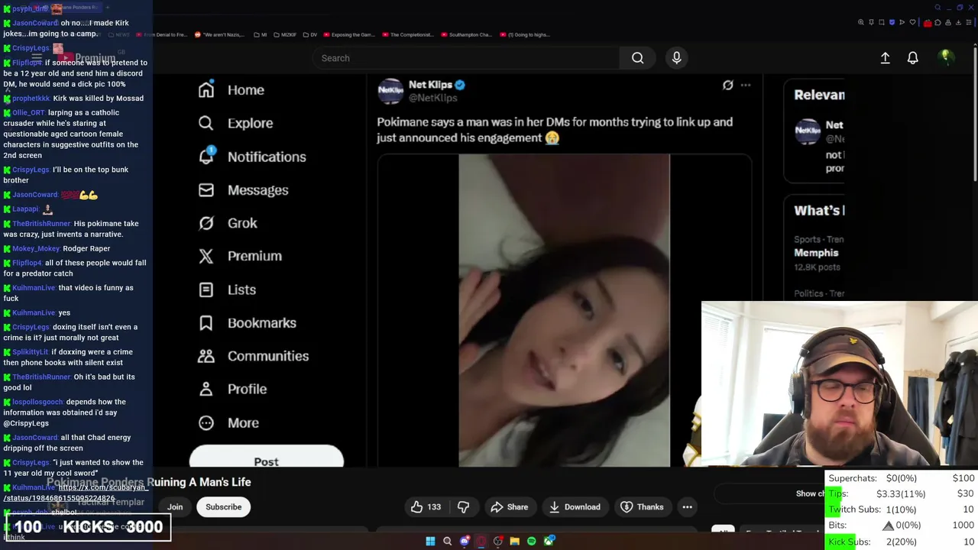Click the Net Klips name on the post
978x550 pixels.
coord(430,85)
